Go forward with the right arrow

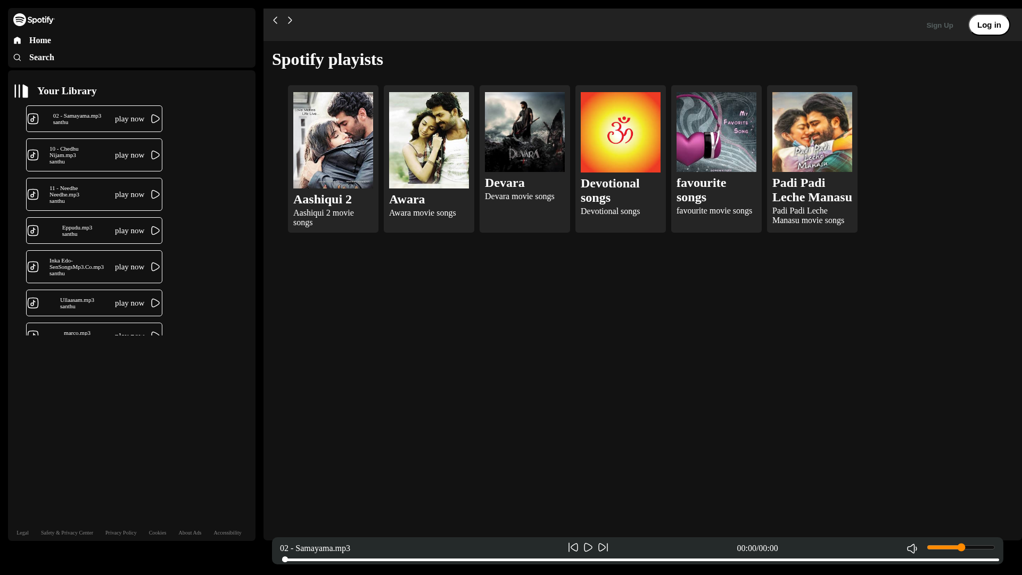[x=290, y=20]
